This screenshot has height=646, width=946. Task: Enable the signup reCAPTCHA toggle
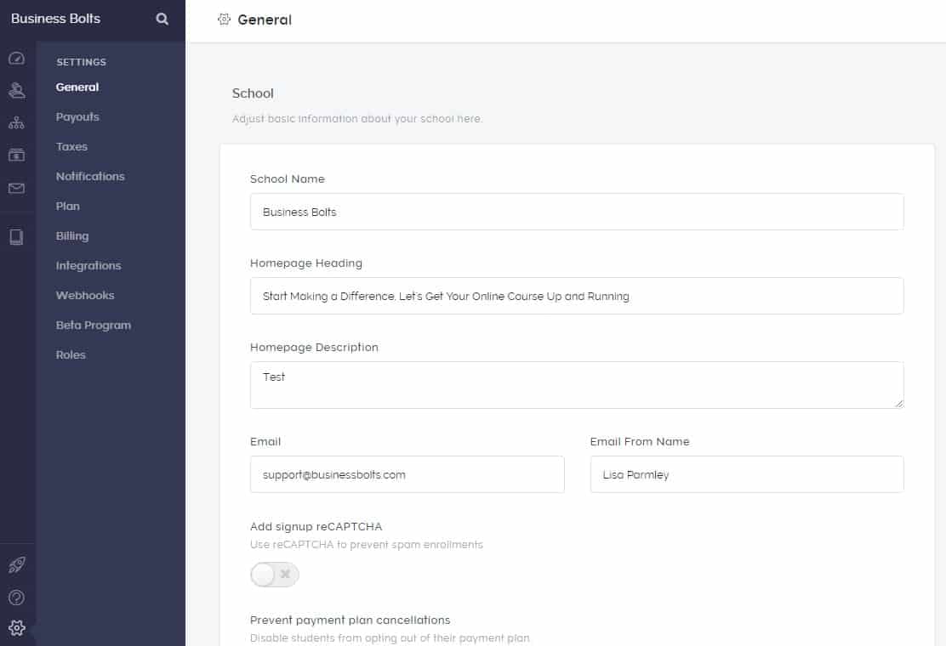click(x=274, y=575)
